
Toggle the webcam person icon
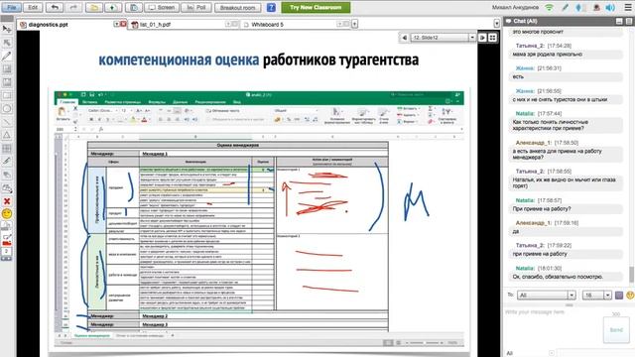(596, 7)
